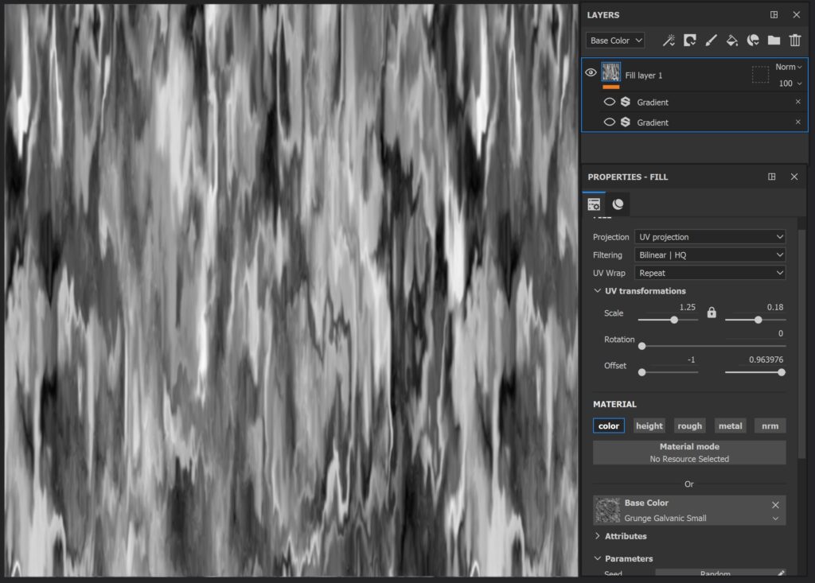The image size is (815, 583).
Task: Hide Fill layer 1 with eye icon
Action: click(x=591, y=72)
